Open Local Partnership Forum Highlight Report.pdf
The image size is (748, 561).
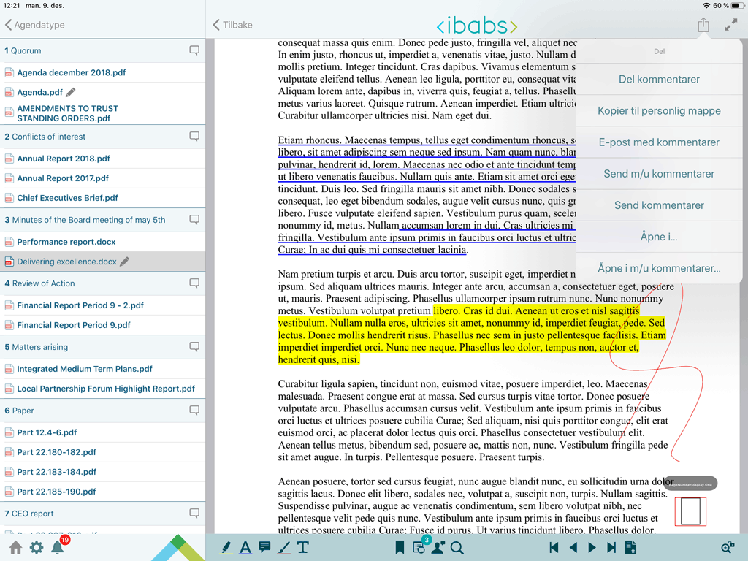point(102,389)
